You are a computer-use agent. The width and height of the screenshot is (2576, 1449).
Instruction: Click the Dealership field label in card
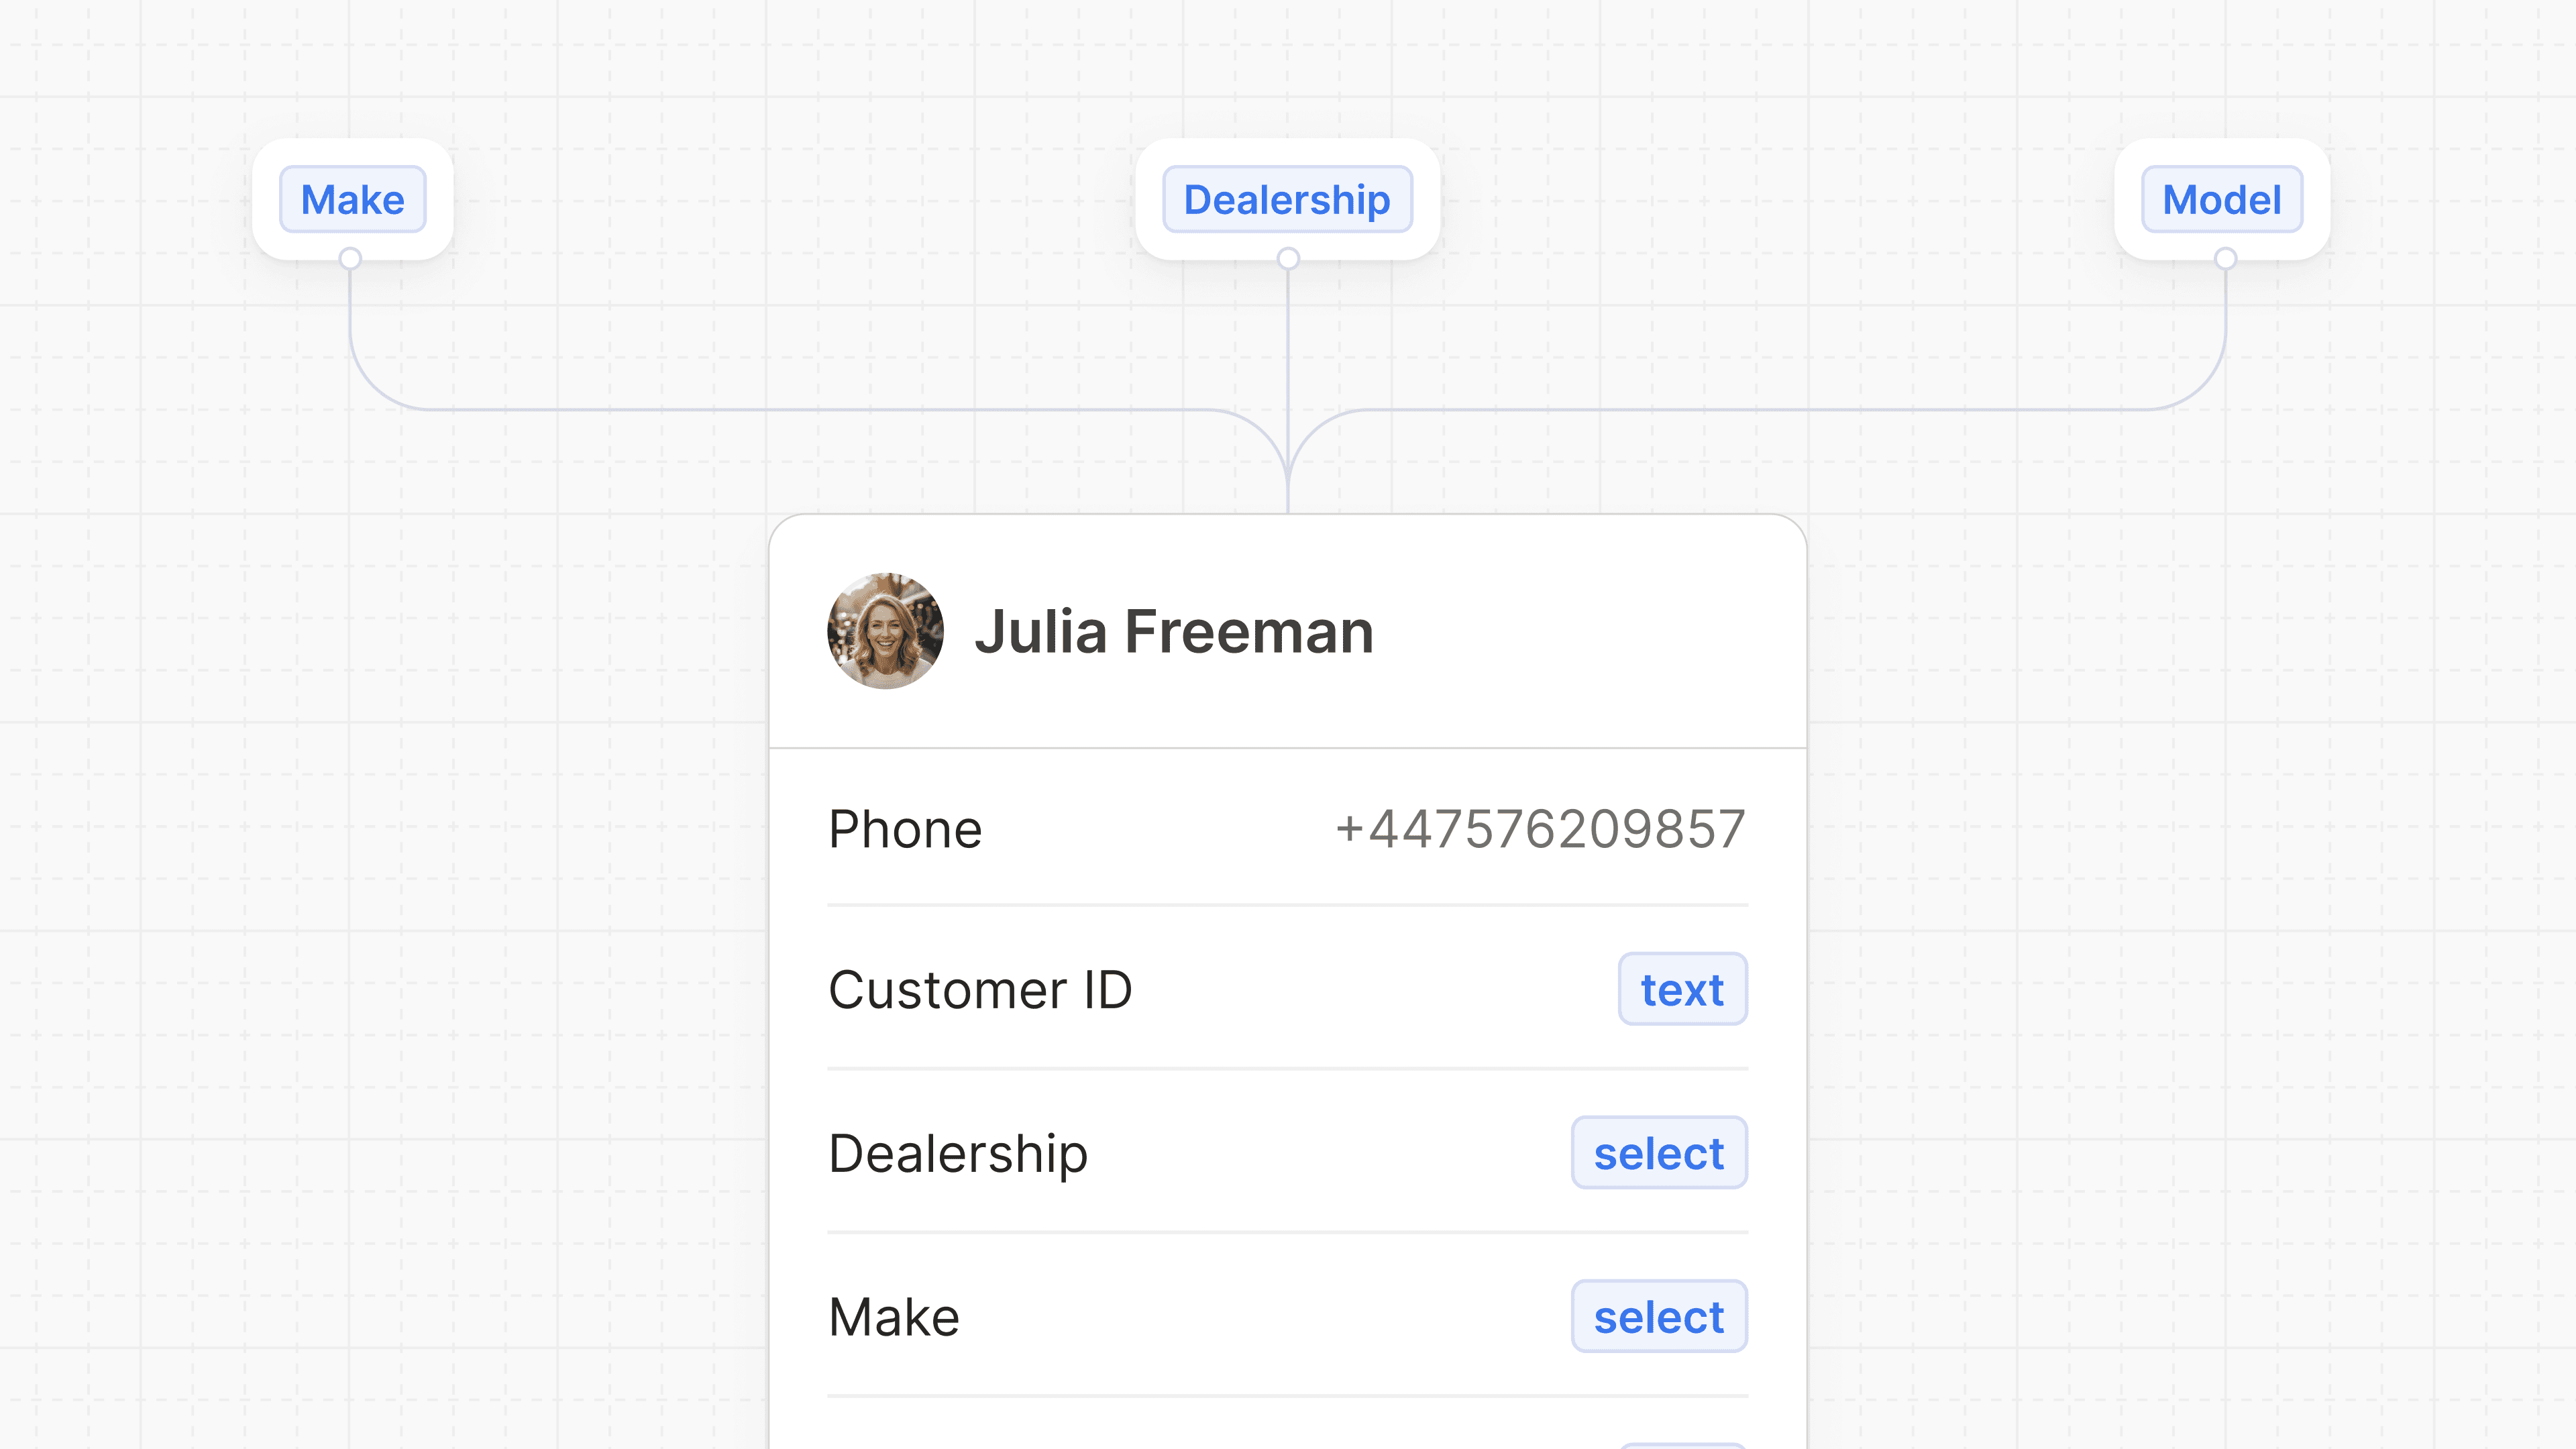tap(958, 1154)
